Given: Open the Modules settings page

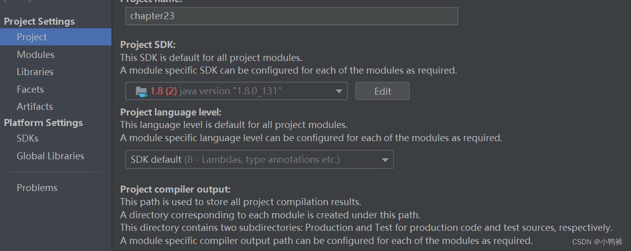Looking at the screenshot, I should click(35, 54).
